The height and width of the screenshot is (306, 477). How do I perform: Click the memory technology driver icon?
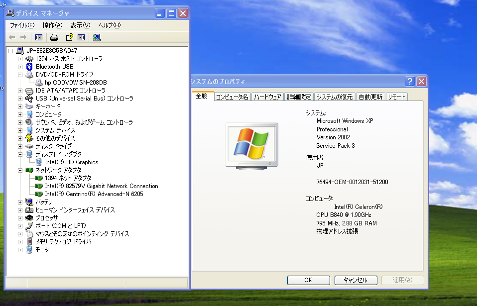tap(29, 242)
